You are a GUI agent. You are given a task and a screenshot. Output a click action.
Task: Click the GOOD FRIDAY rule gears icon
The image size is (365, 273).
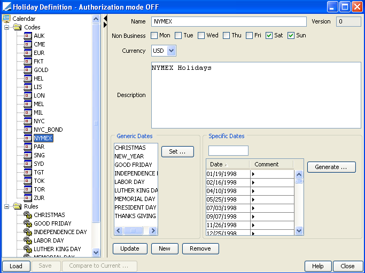[28, 223]
